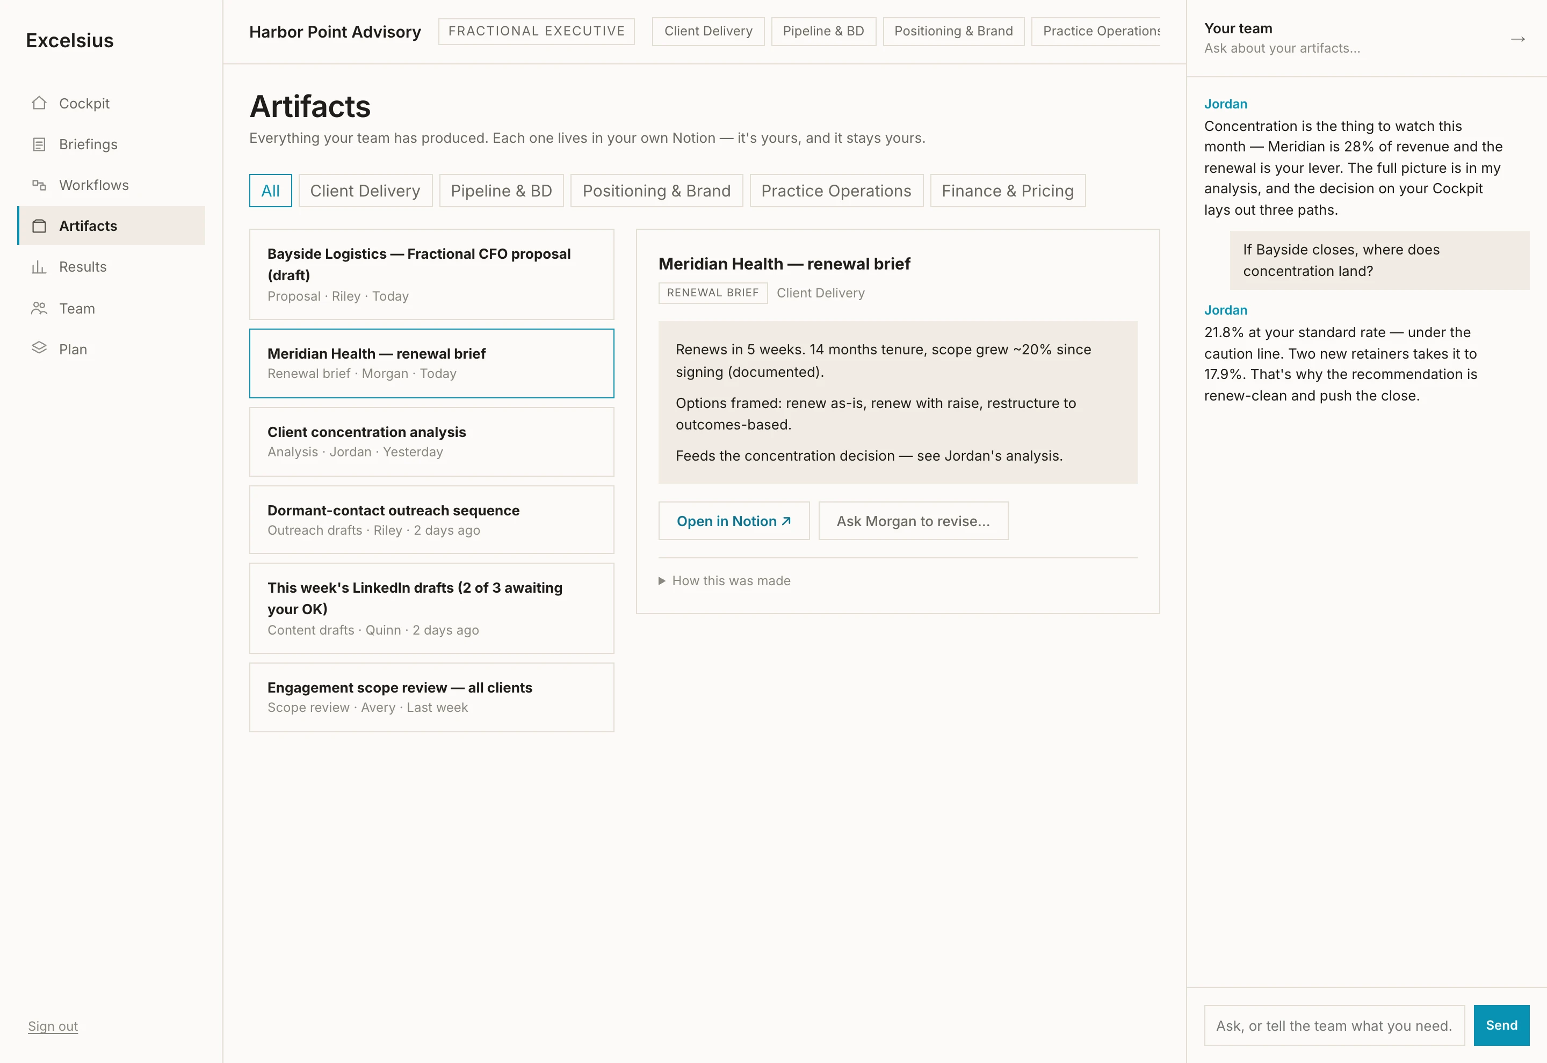Viewport: 1547px width, 1063px height.
Task: Open Dormant-contact outreach sequence card
Action: click(x=431, y=520)
